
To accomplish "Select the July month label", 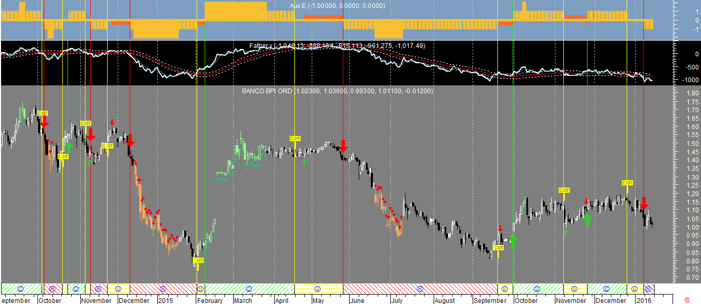I will 396,301.
